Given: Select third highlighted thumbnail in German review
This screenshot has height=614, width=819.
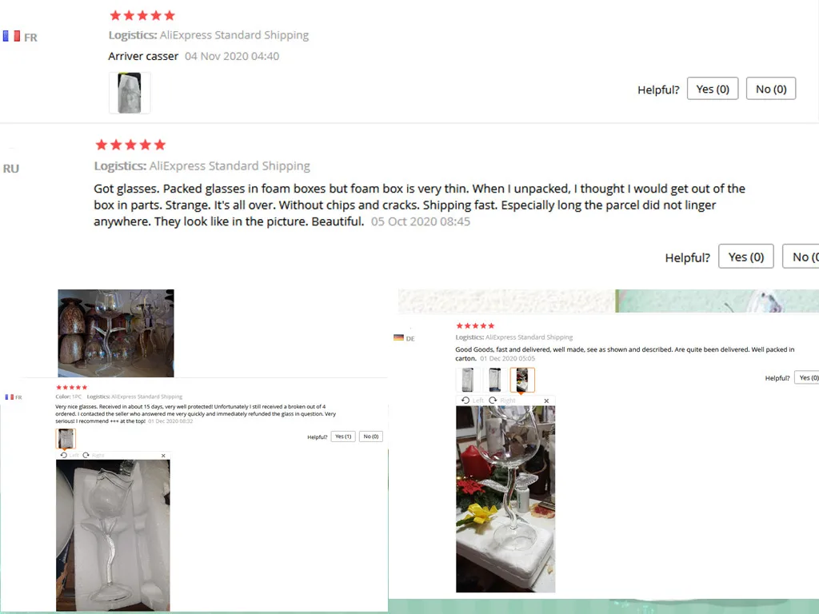Looking at the screenshot, I should (522, 380).
